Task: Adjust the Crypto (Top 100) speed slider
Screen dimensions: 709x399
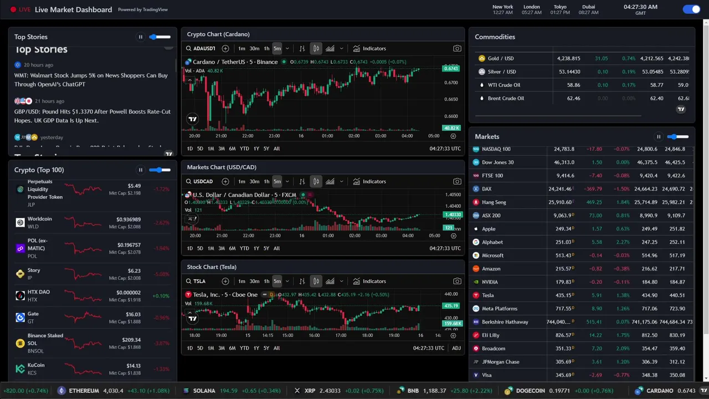Action: coord(160,170)
